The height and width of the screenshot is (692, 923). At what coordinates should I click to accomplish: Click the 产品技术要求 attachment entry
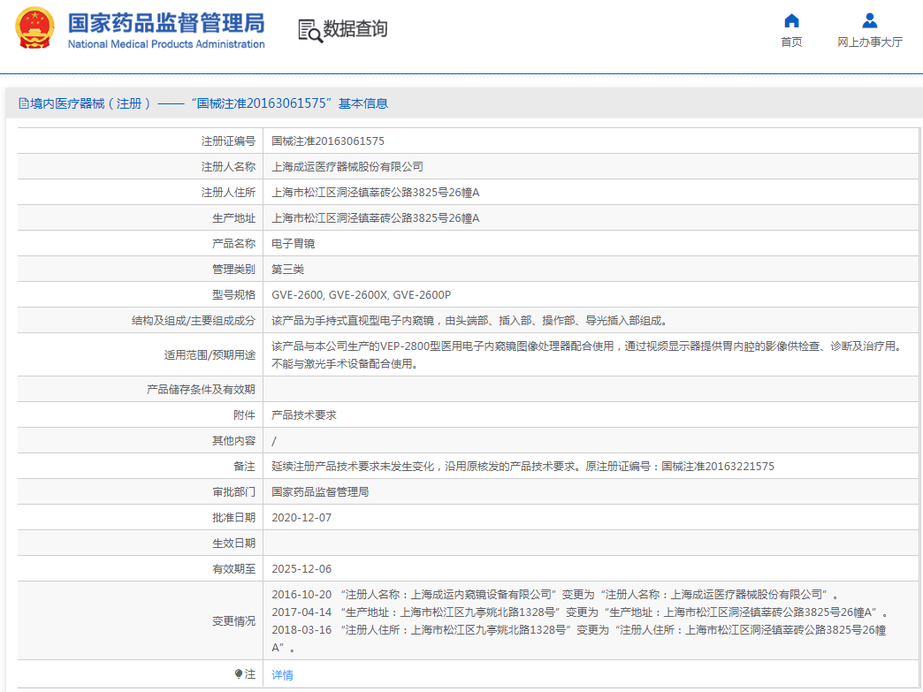(x=303, y=415)
